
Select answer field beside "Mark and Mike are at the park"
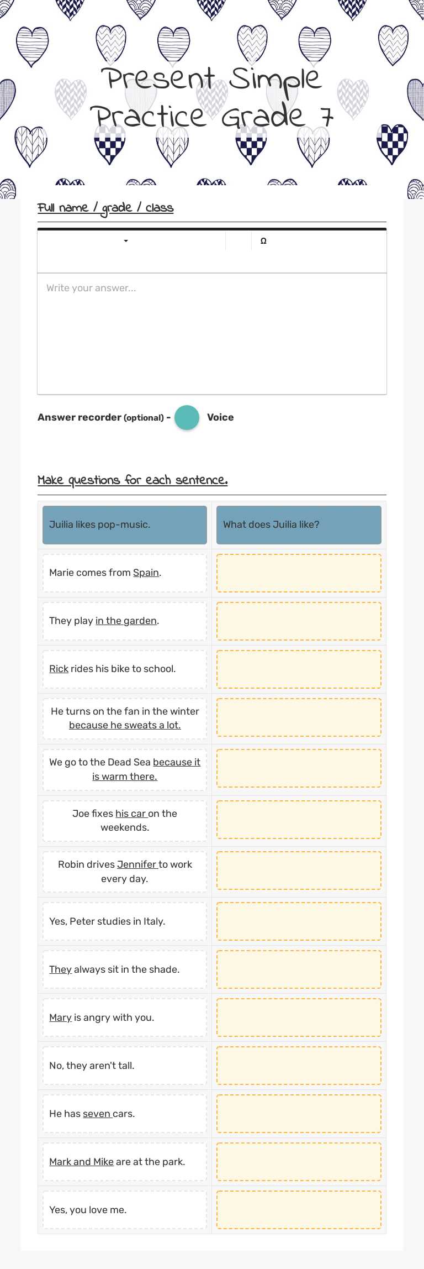click(x=299, y=1161)
